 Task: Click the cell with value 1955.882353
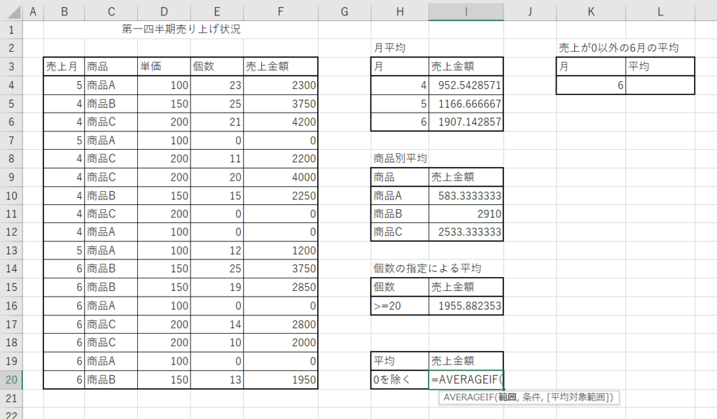pyautogui.click(x=466, y=306)
